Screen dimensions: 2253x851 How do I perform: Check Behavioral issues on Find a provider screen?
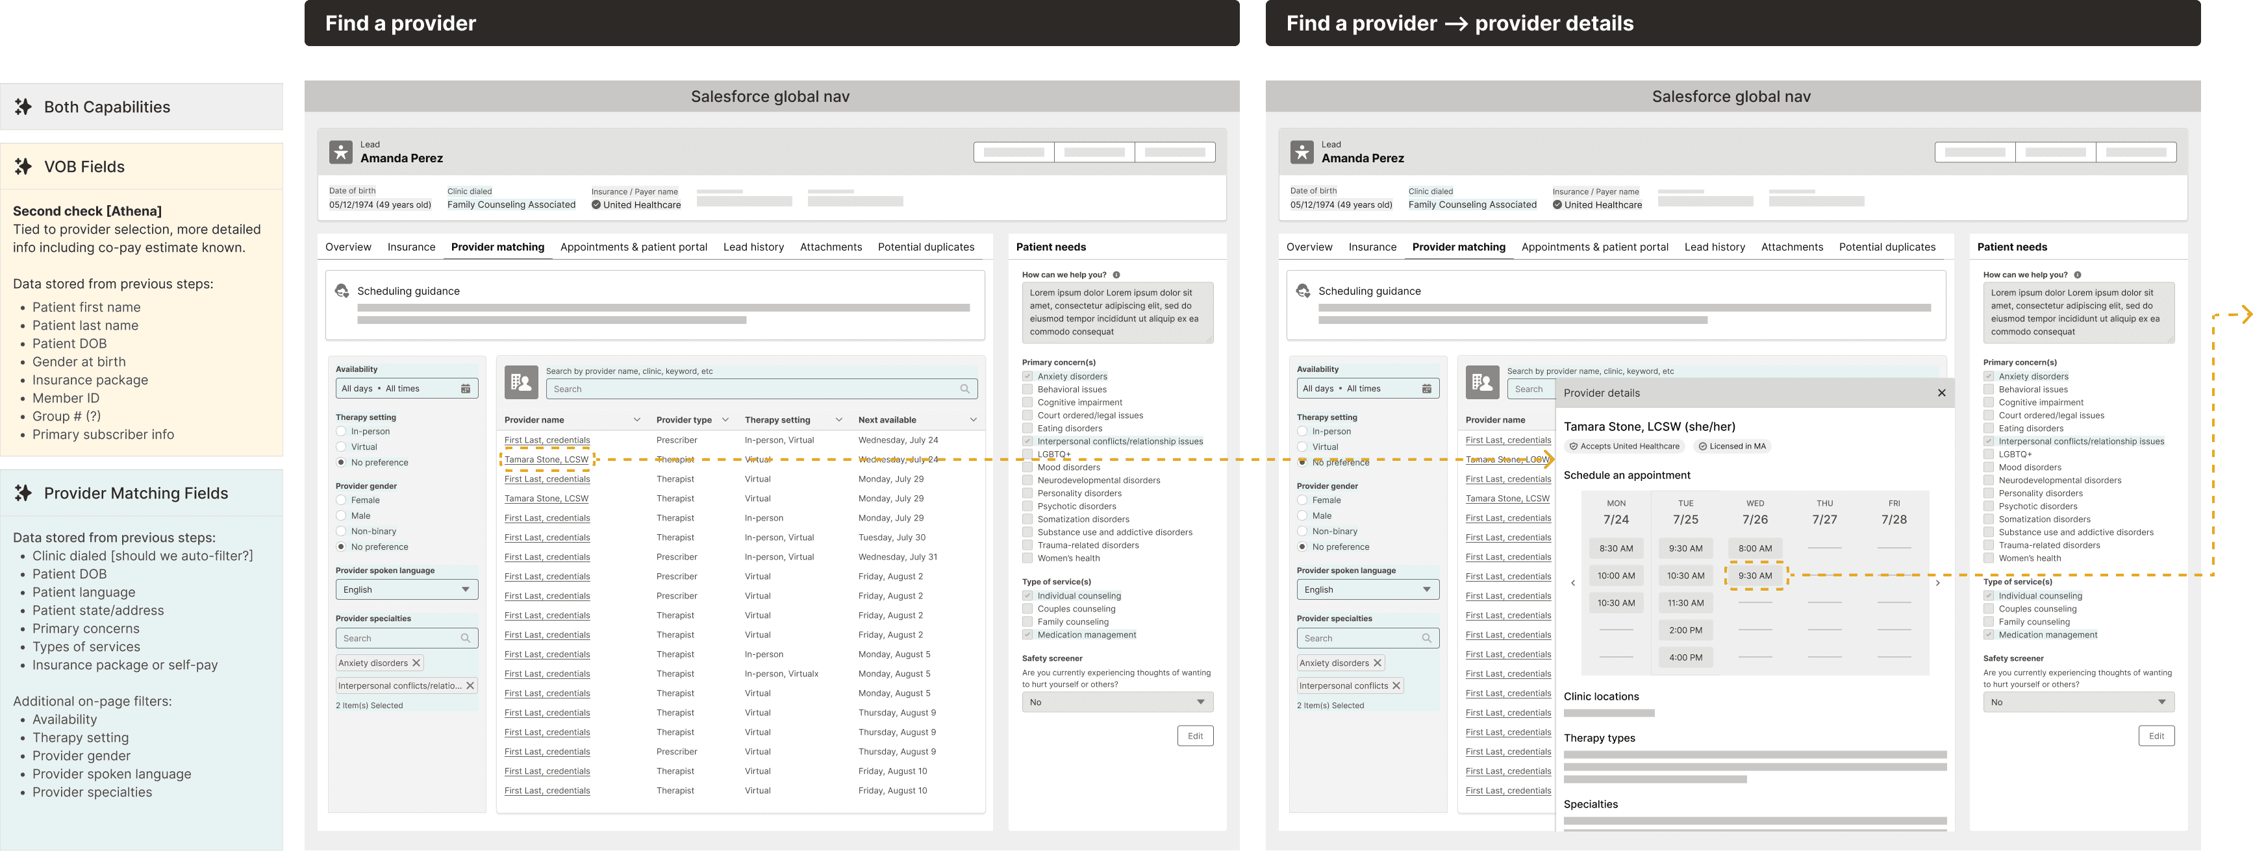1027,389
